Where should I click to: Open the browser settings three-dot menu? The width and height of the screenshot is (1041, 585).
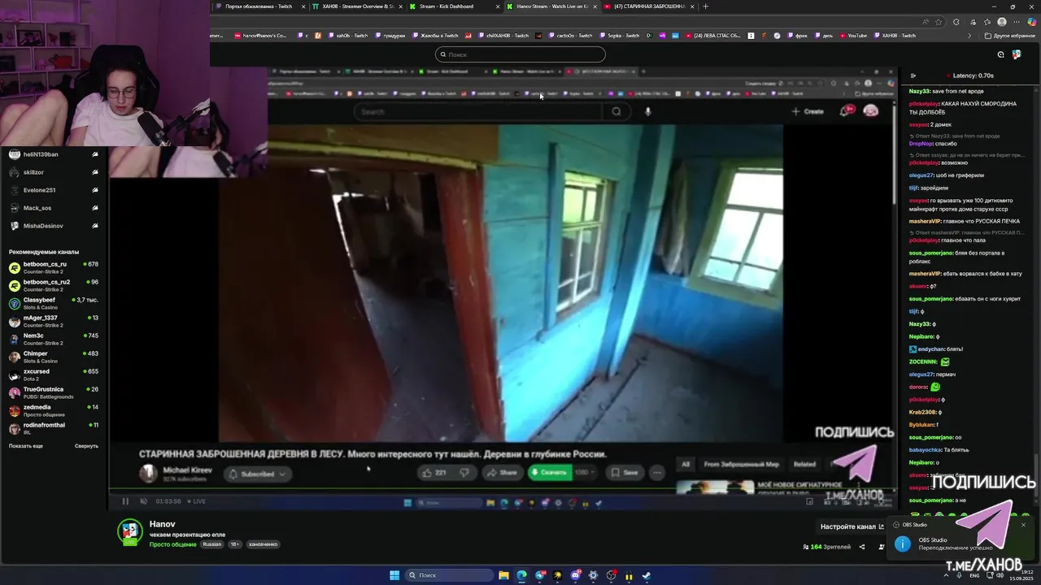point(1016,22)
